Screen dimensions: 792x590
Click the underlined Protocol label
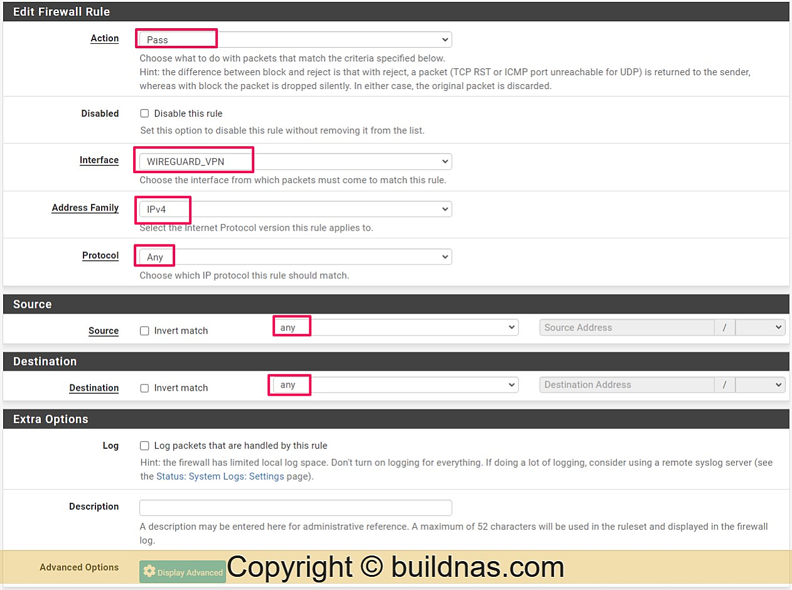(100, 255)
